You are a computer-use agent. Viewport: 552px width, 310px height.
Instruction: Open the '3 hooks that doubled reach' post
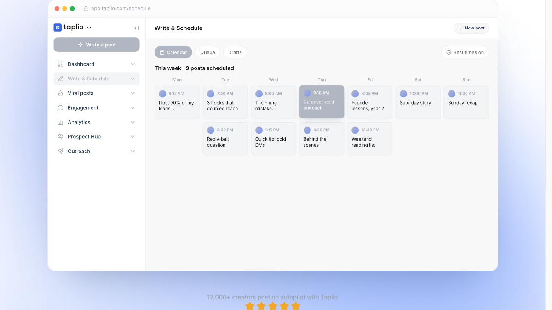pos(225,103)
